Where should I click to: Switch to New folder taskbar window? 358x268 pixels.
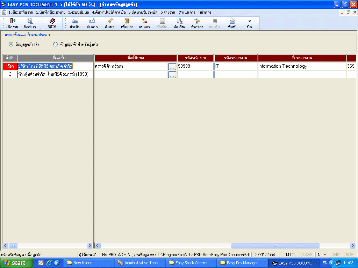click(88, 263)
